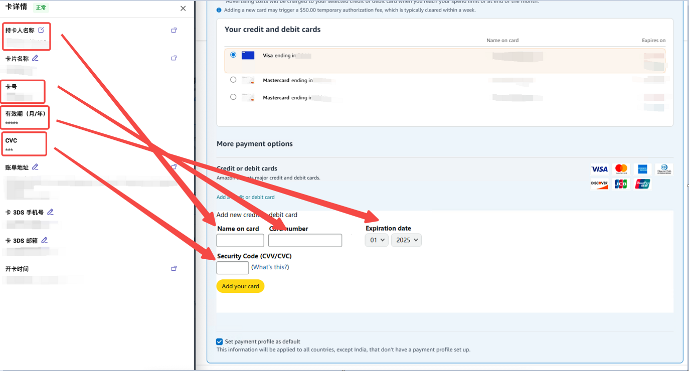Viewport: 689px width, 371px height.
Task: Click the edit icon beside 持卡人名称
Action: (x=41, y=30)
